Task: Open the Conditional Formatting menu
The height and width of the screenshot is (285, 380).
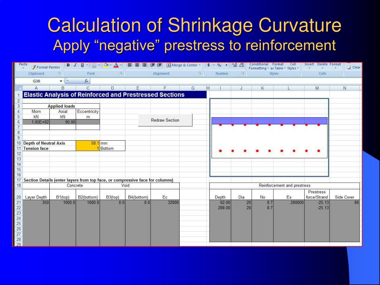Action: [259, 66]
